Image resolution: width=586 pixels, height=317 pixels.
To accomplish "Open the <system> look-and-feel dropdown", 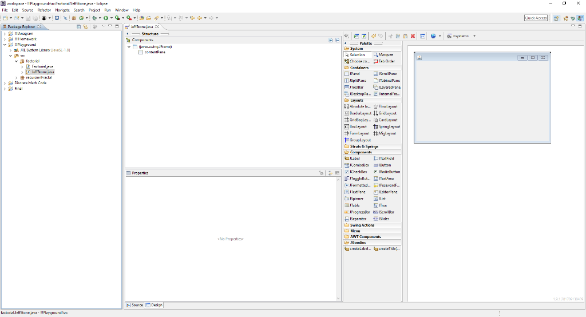I will click(x=462, y=36).
